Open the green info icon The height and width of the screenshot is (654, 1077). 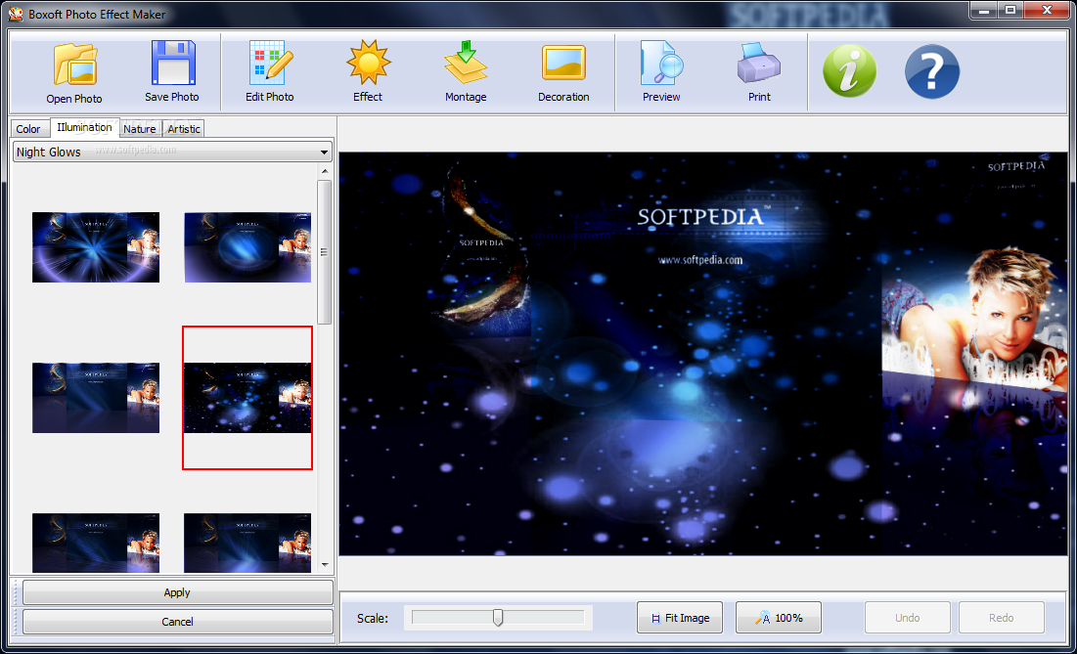click(850, 71)
